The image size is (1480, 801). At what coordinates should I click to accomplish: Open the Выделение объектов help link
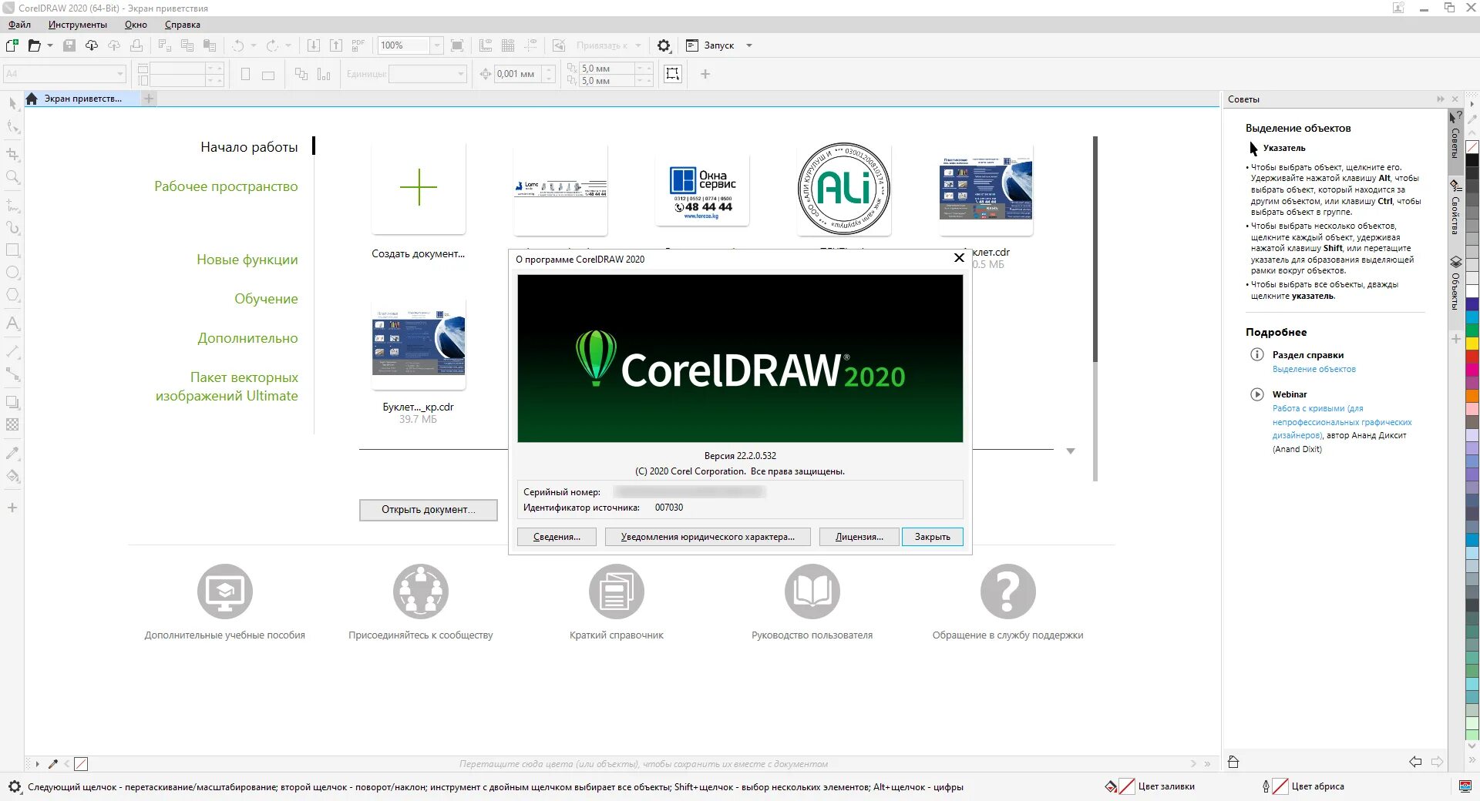click(x=1313, y=370)
